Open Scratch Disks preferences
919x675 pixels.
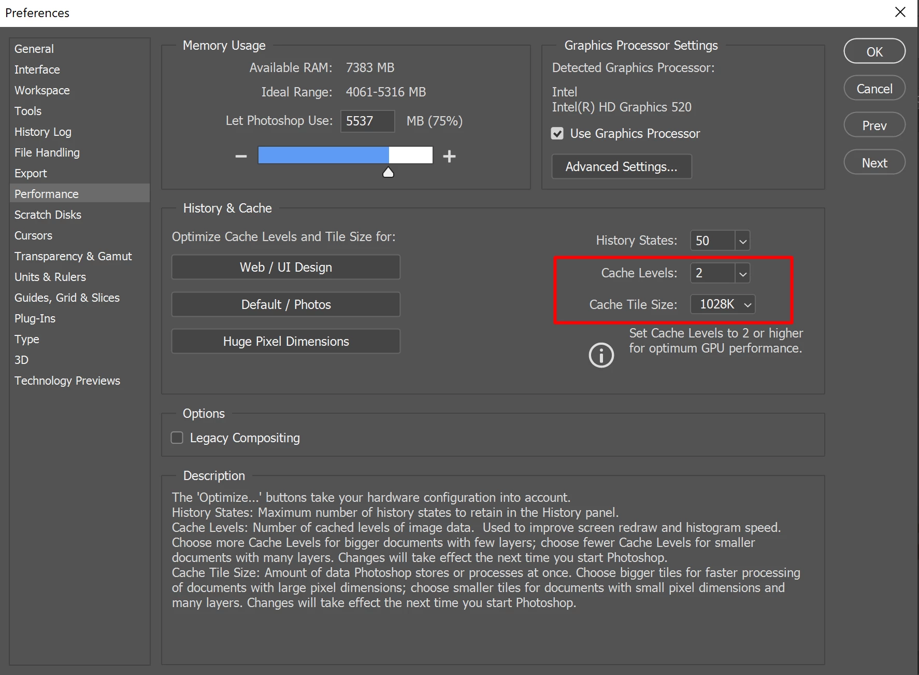(x=79, y=215)
